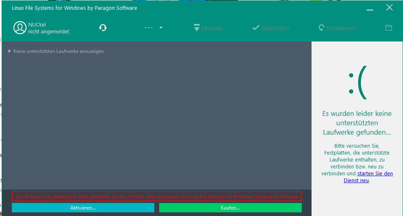This screenshot has width=403, height=216.
Task: Open the folder icon in the toolbar
Action: click(389, 28)
